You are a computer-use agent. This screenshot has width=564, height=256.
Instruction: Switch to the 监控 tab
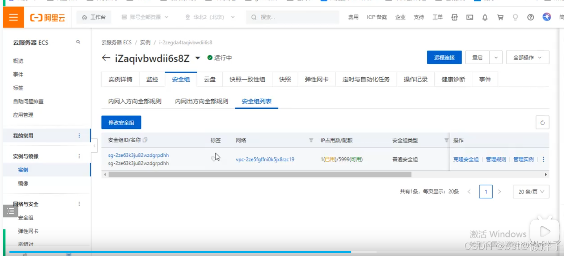pyautogui.click(x=152, y=79)
